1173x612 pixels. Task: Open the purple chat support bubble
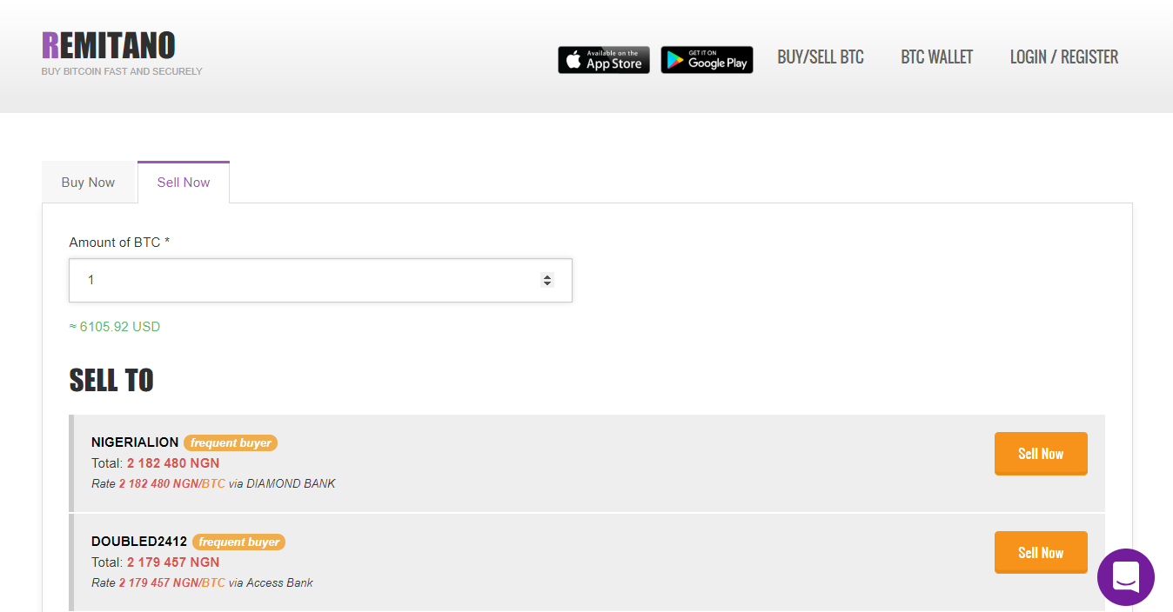[1125, 577]
